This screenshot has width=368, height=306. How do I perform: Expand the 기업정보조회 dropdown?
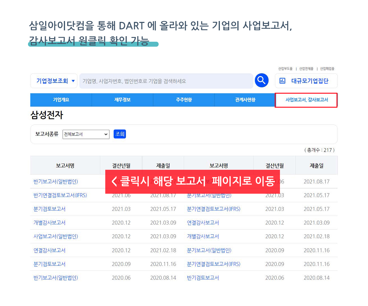point(54,81)
